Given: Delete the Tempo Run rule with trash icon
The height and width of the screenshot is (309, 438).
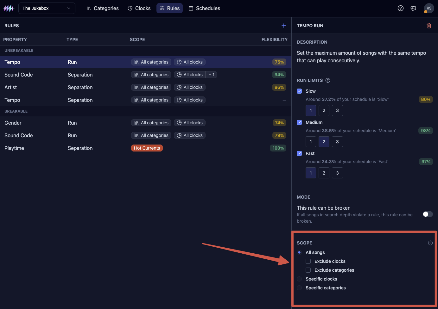Looking at the screenshot, I should [429, 26].
